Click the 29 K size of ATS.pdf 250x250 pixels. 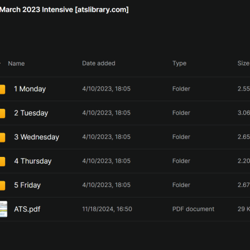(x=244, y=209)
